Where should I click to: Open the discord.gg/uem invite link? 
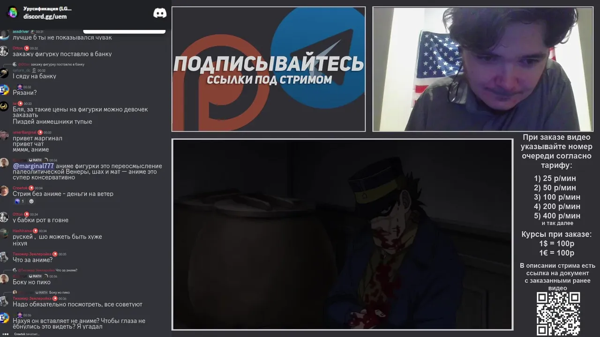pos(45,16)
